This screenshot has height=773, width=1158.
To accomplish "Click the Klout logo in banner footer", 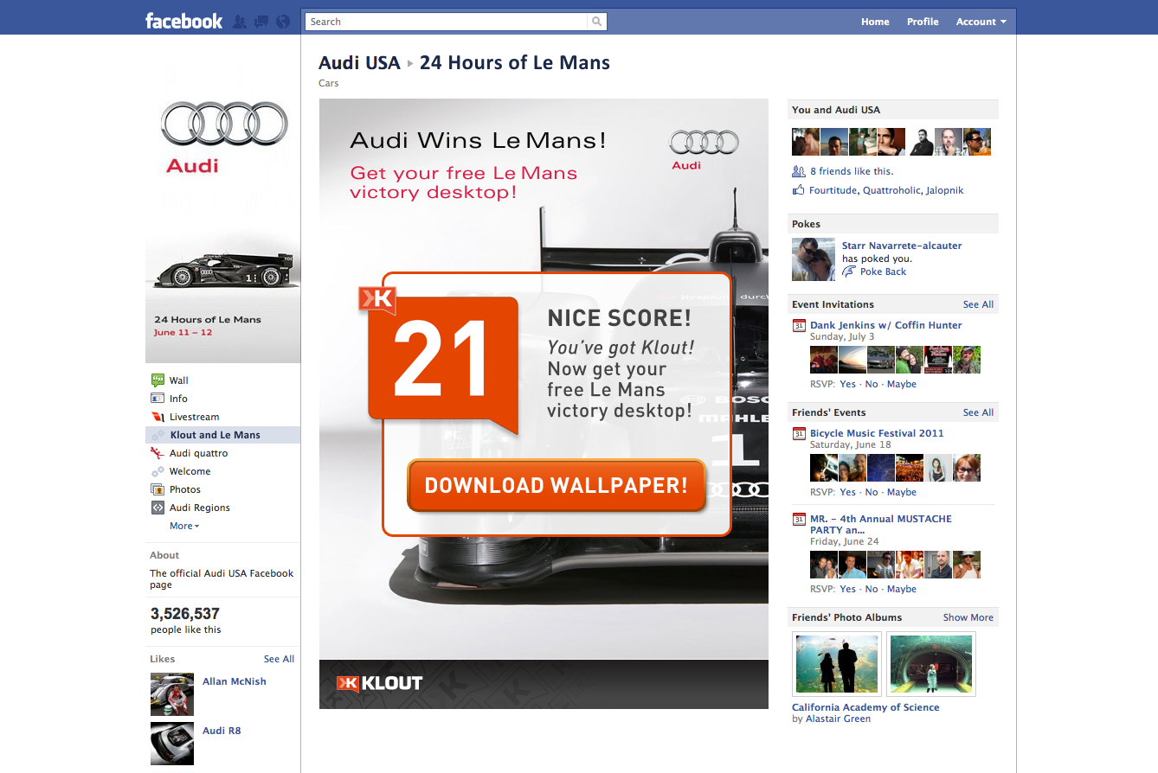I will (379, 683).
